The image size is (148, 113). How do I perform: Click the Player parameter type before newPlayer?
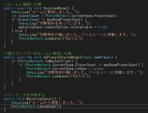point(86,57)
